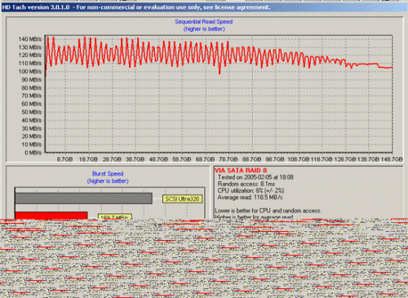
Task: Select the 110 MB/s axis label
Action: pyautogui.click(x=30, y=63)
